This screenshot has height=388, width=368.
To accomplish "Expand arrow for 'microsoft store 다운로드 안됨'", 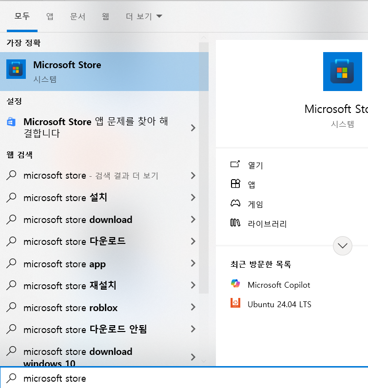I will click(193, 329).
